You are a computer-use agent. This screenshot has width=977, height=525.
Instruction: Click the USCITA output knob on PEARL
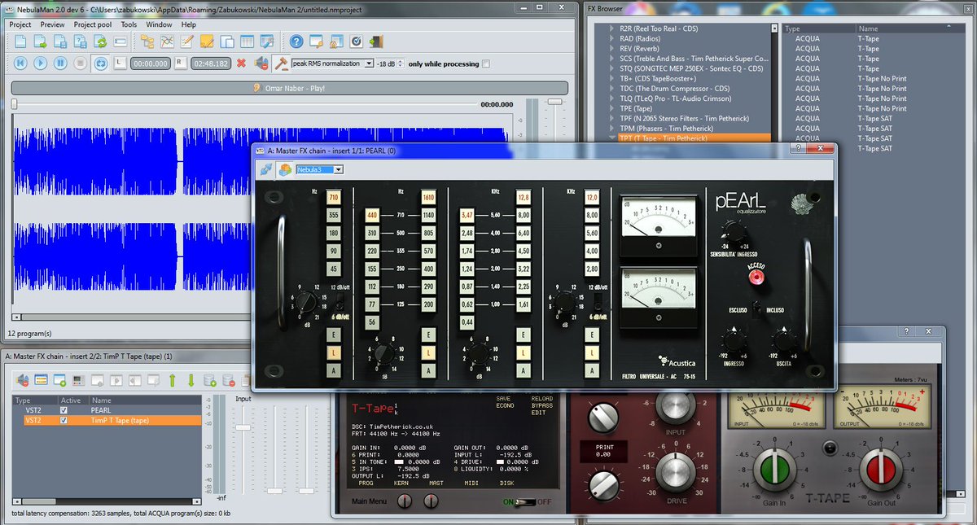click(783, 342)
